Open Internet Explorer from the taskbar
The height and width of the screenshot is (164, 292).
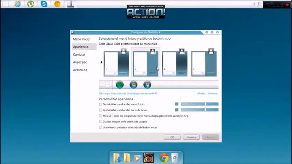pyautogui.click(x=18, y=4)
